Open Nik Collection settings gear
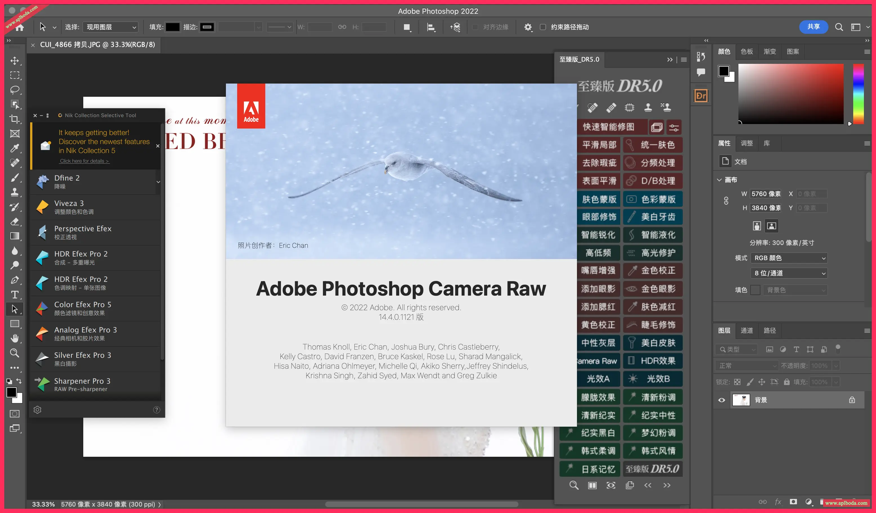Image resolution: width=876 pixels, height=513 pixels. point(37,410)
